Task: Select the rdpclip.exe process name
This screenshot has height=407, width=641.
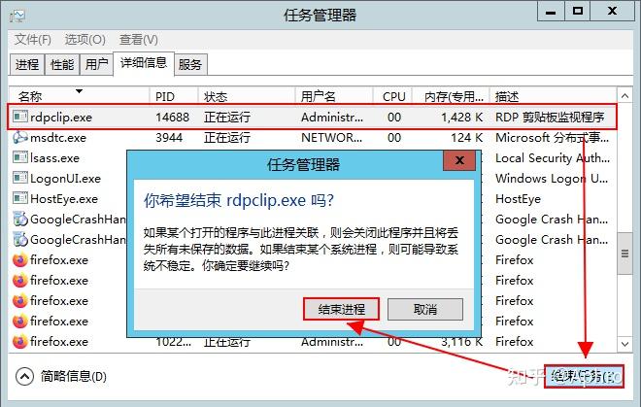Action: pos(61,118)
